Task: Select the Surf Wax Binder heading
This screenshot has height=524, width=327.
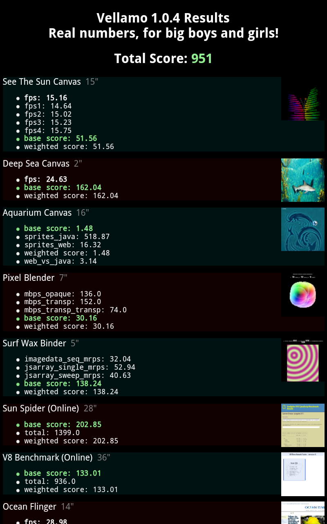Action: 34,343
